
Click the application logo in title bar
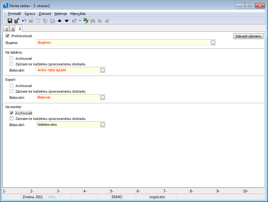tap(6, 6)
